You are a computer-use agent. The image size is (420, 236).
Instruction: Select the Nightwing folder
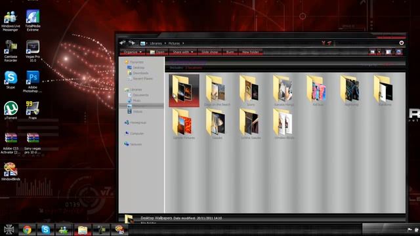351,90
